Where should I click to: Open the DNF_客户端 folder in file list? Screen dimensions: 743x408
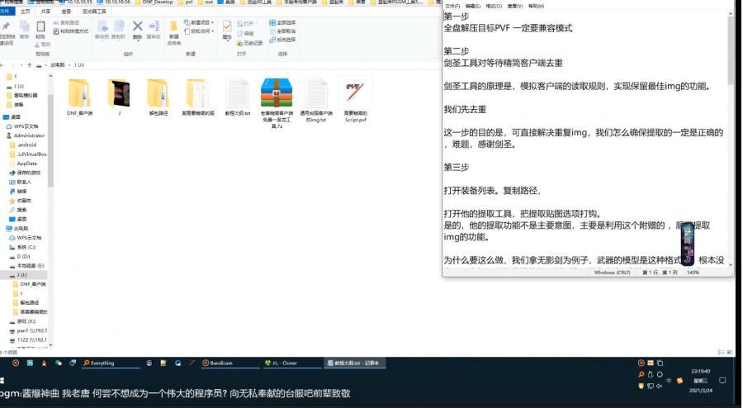(x=79, y=94)
